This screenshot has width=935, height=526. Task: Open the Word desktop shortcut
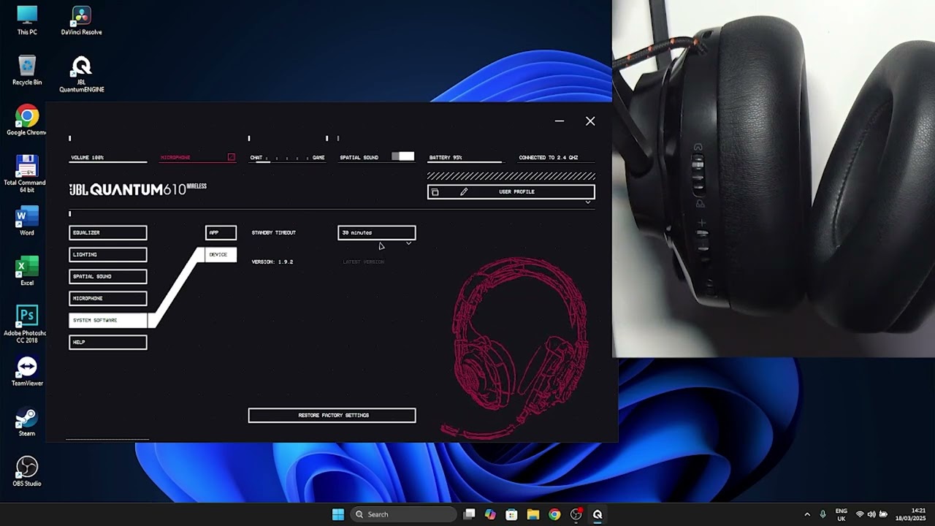click(27, 221)
